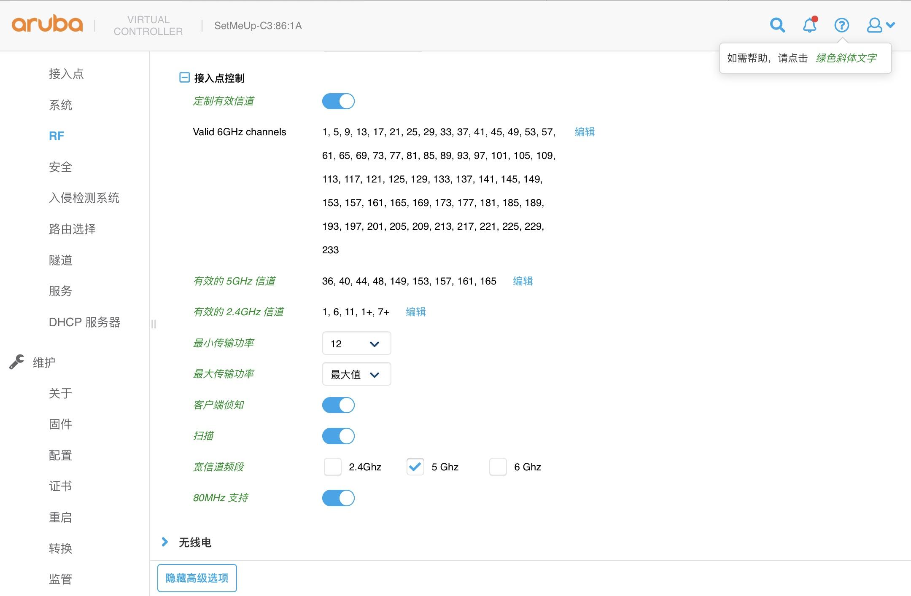Click the 绿色斜体文字 link in the tooltip
Screen dimensions: 911x596
[846, 58]
